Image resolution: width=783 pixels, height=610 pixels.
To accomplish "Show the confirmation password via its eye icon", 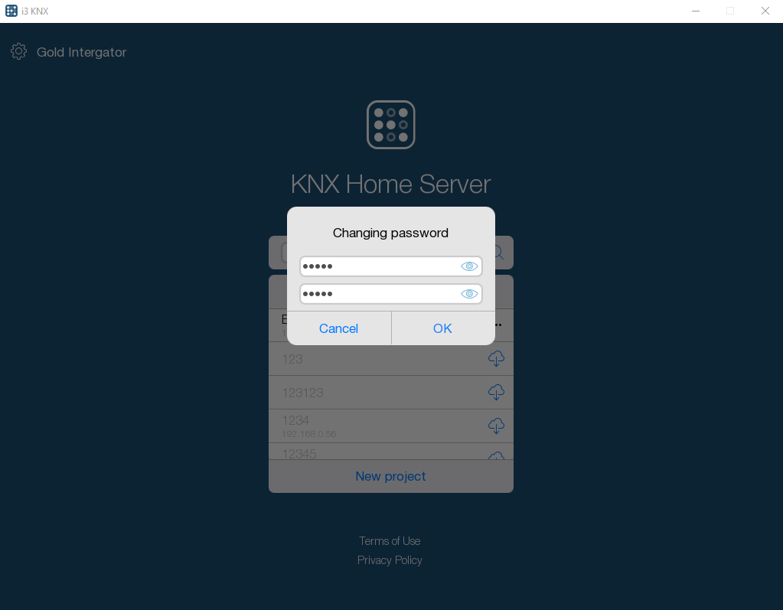I will [x=468, y=293].
